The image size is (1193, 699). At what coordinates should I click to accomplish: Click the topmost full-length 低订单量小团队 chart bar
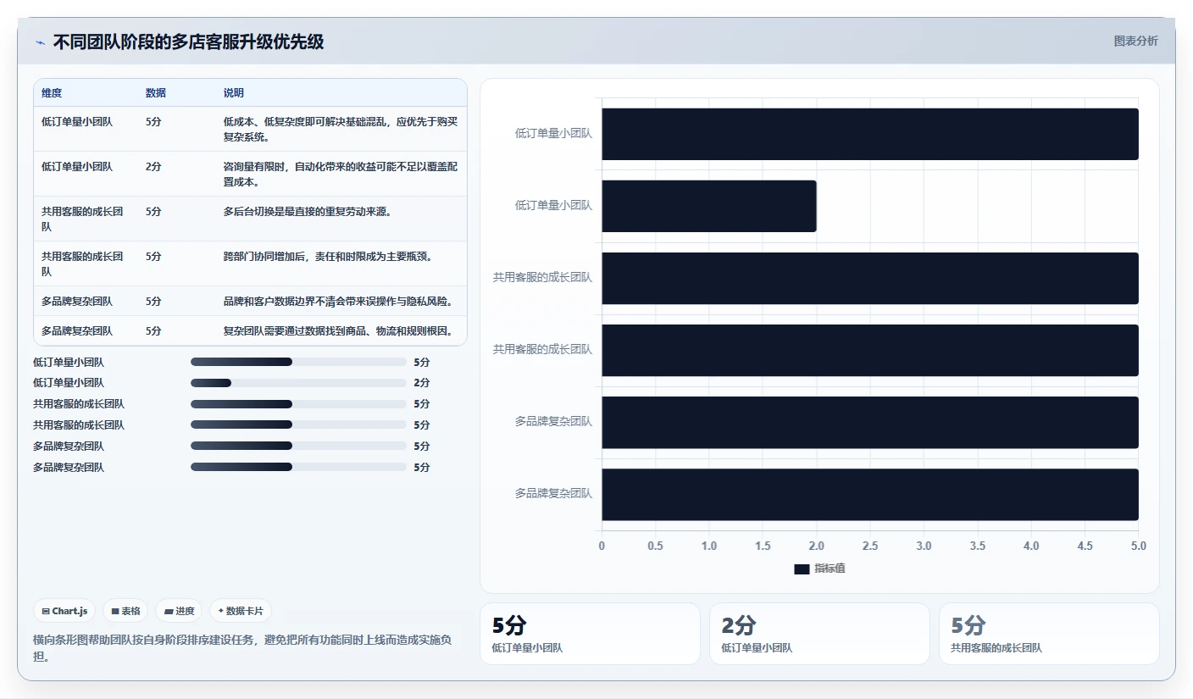click(870, 134)
